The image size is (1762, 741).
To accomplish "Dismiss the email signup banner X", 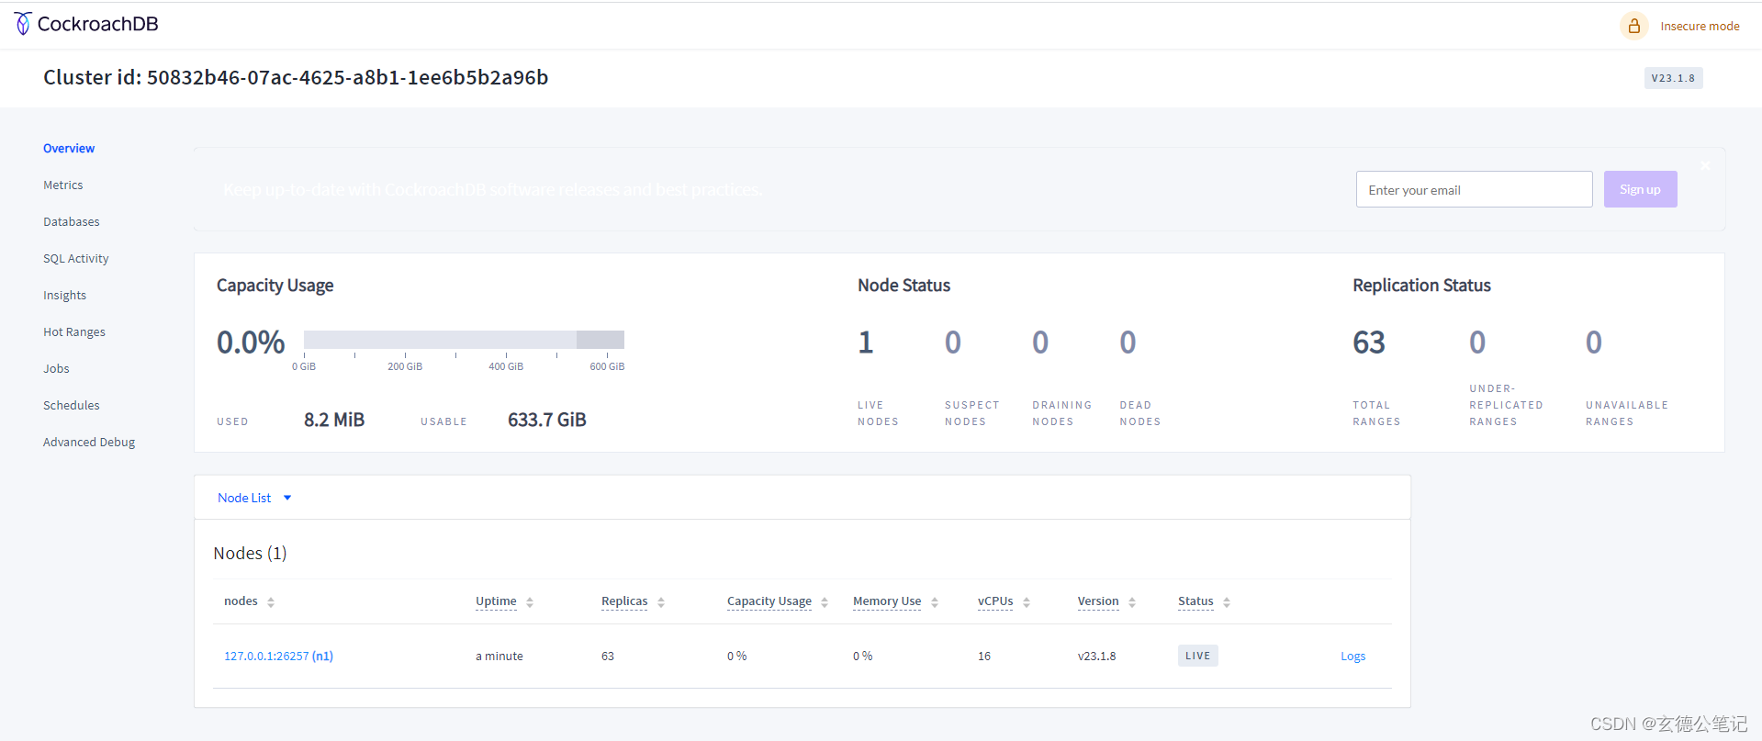I will coord(1705,165).
